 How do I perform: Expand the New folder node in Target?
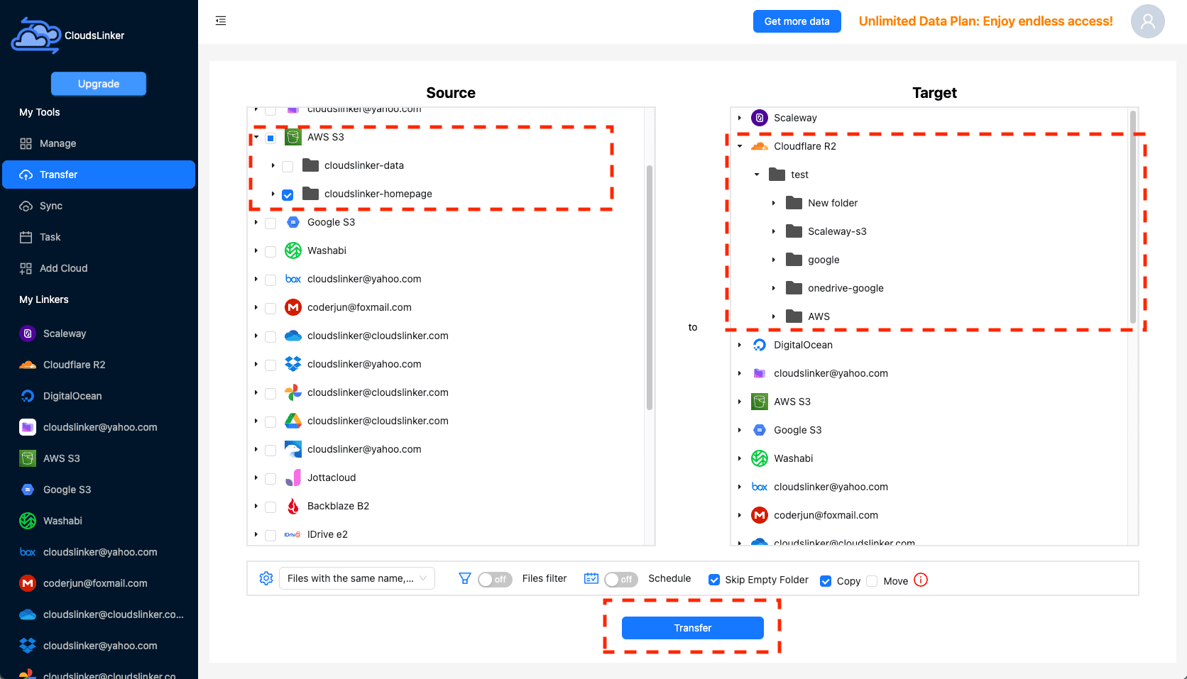[774, 203]
